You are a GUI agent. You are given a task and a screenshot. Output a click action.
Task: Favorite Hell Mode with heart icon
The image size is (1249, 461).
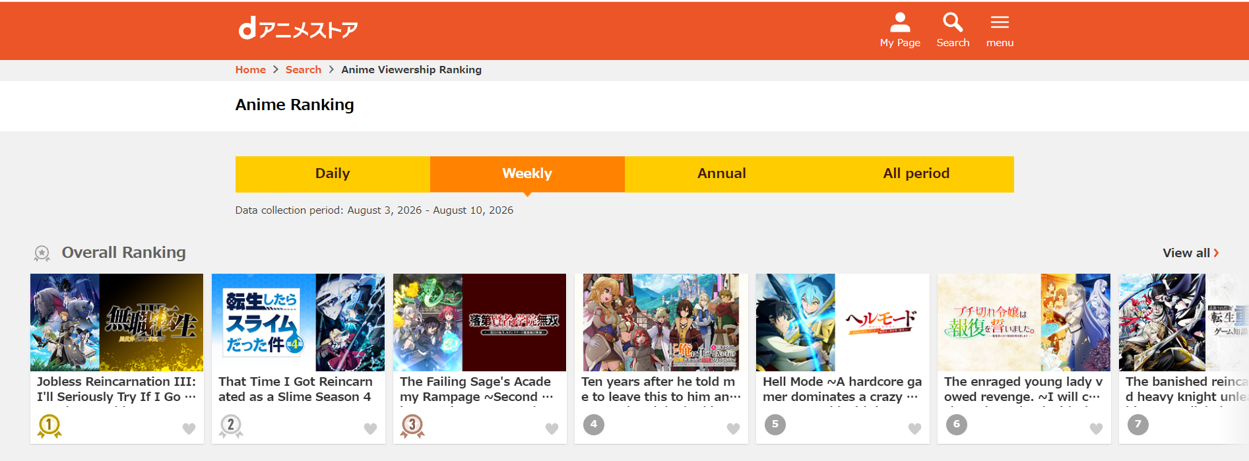click(915, 429)
